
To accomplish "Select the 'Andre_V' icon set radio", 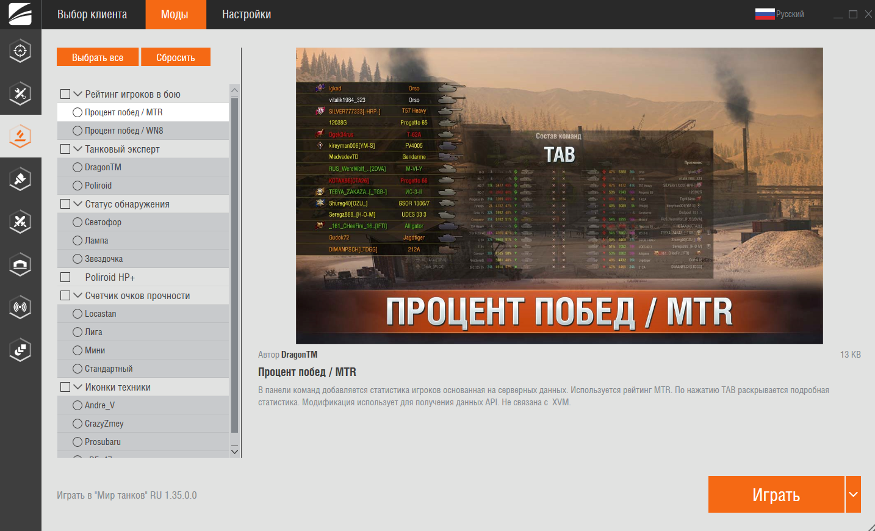I will click(x=77, y=405).
